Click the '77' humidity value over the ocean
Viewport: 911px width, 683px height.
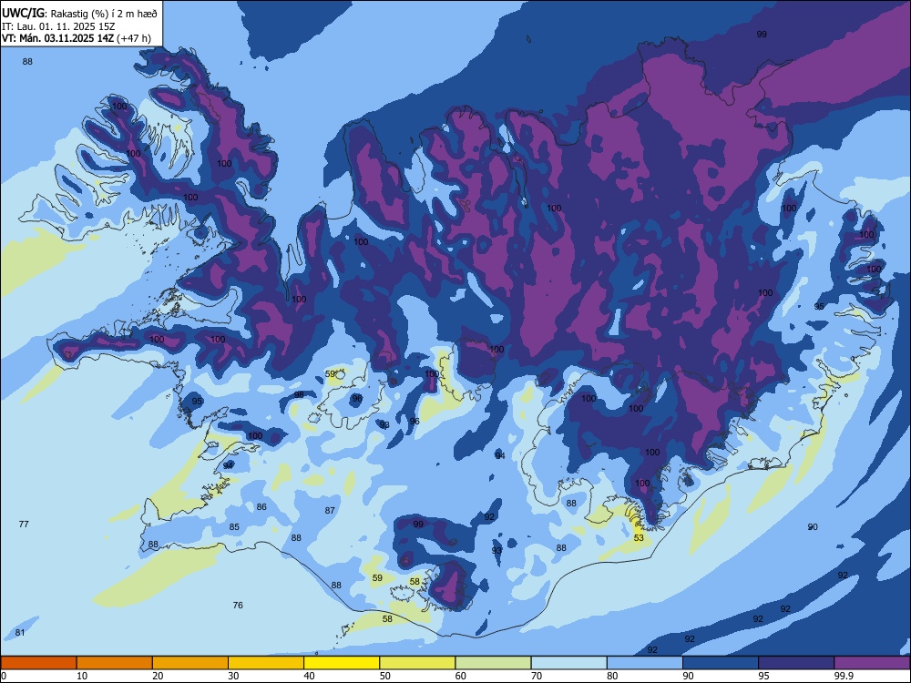tap(24, 524)
